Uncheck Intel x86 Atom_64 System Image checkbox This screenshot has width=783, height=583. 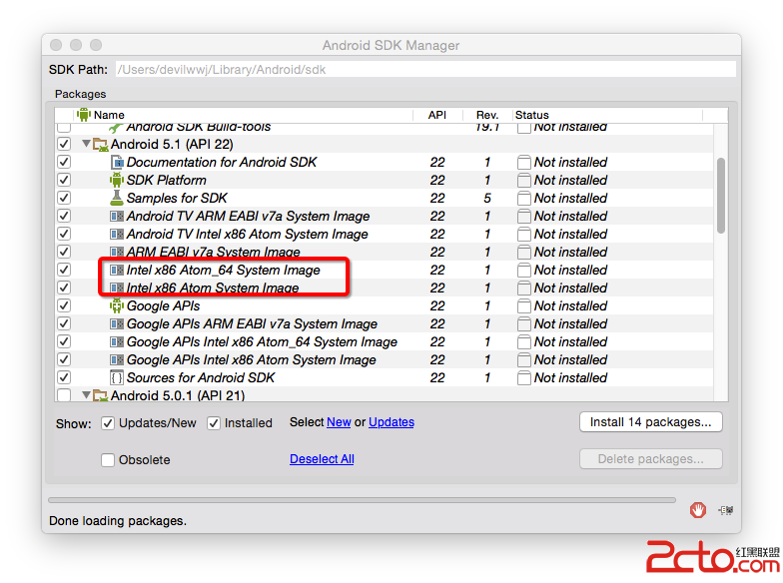[64, 270]
